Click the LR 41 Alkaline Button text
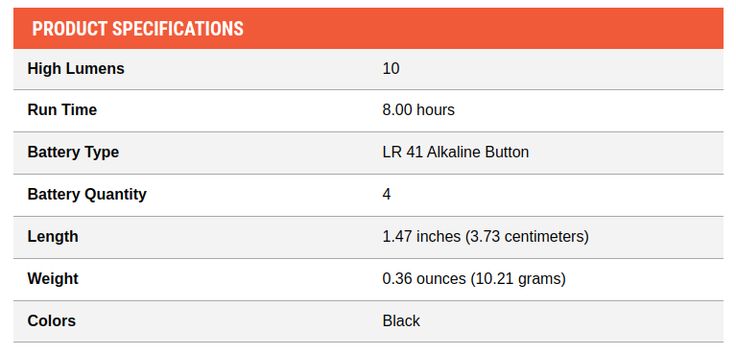 456,153
